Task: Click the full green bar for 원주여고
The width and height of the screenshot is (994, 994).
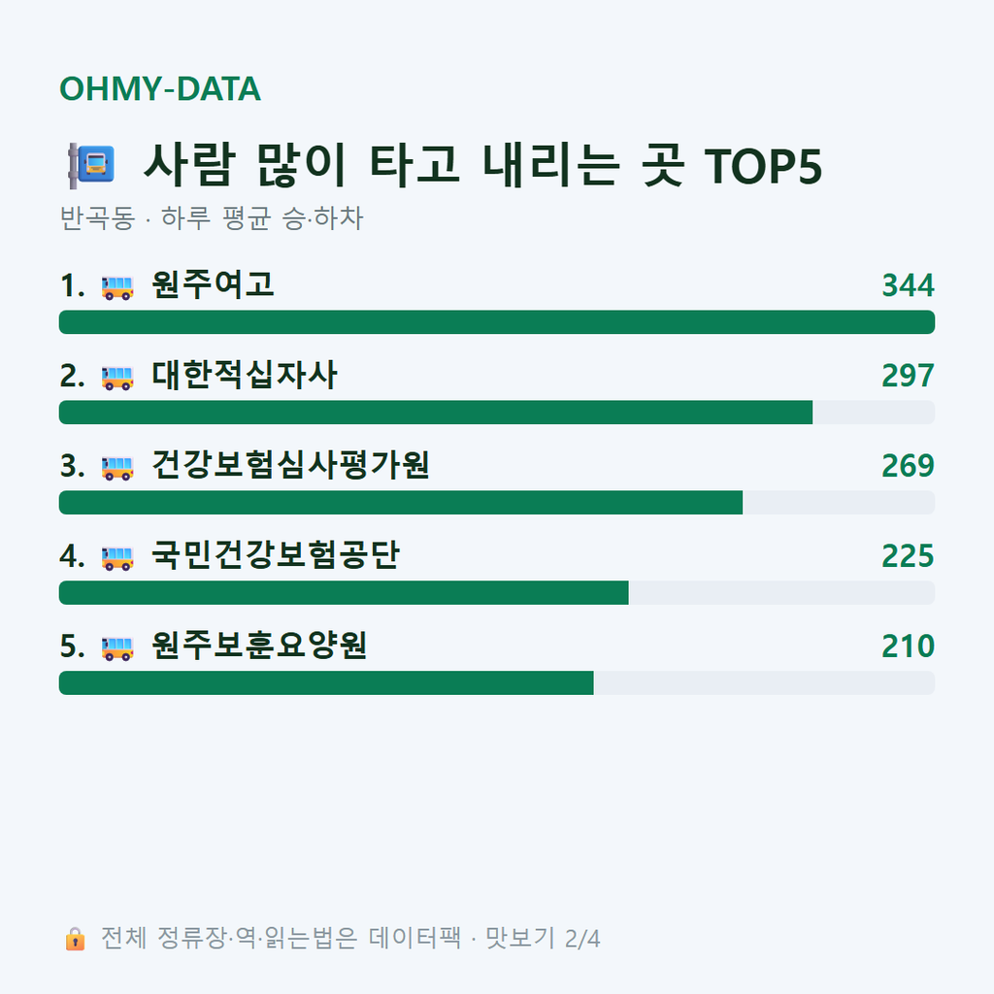Action: click(x=497, y=322)
